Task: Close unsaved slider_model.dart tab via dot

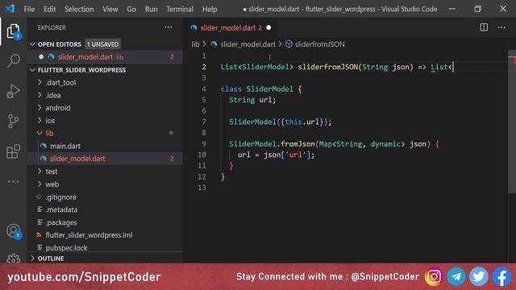Action: pos(268,27)
